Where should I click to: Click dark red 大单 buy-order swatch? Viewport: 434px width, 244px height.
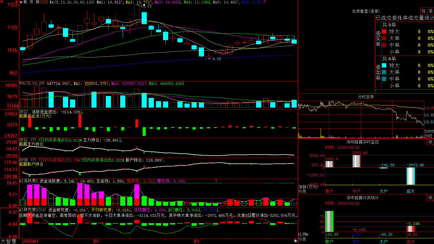384,38
